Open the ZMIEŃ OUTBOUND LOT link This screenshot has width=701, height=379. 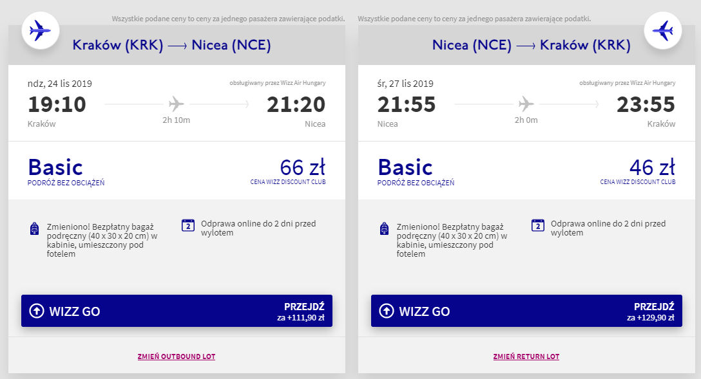coord(176,356)
